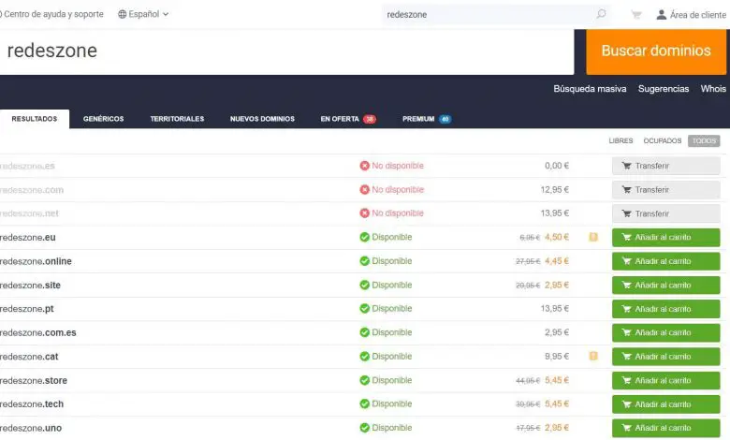
Task: Add redeszone.cat to cart
Action: pos(665,357)
